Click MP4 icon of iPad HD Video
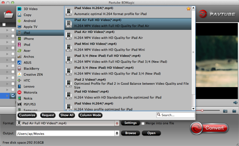This screenshot has width=239, height=146. [x=69, y=95]
